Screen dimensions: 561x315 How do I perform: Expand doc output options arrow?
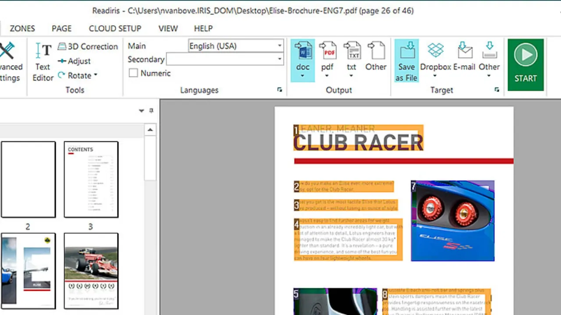coord(302,76)
